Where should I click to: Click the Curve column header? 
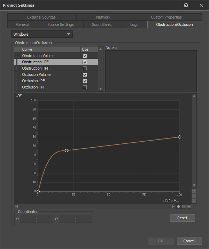pyautogui.click(x=51, y=49)
